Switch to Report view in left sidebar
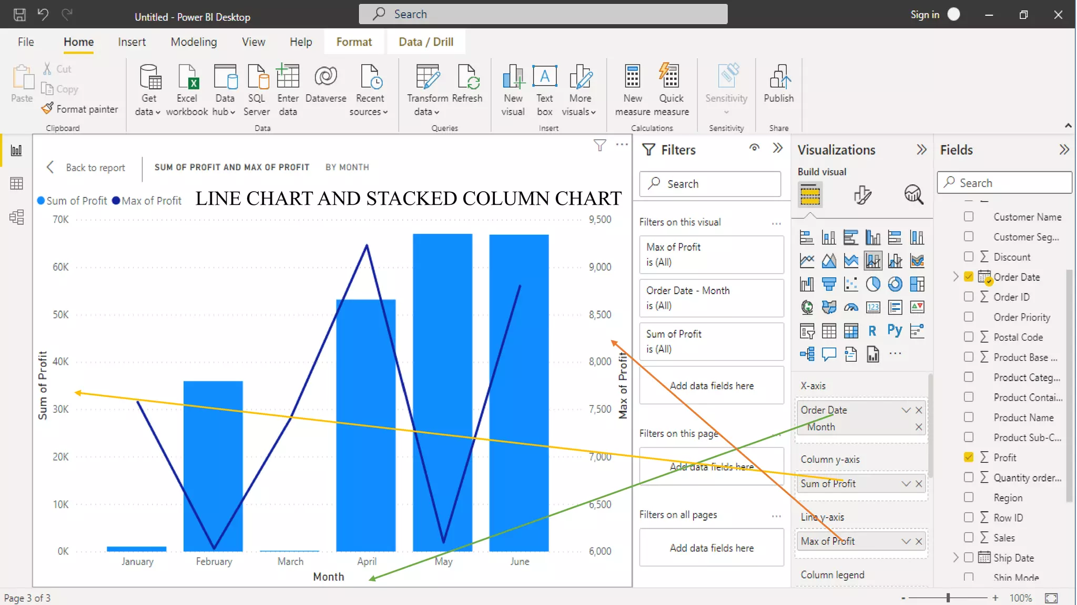This screenshot has height=605, width=1077. click(x=17, y=151)
